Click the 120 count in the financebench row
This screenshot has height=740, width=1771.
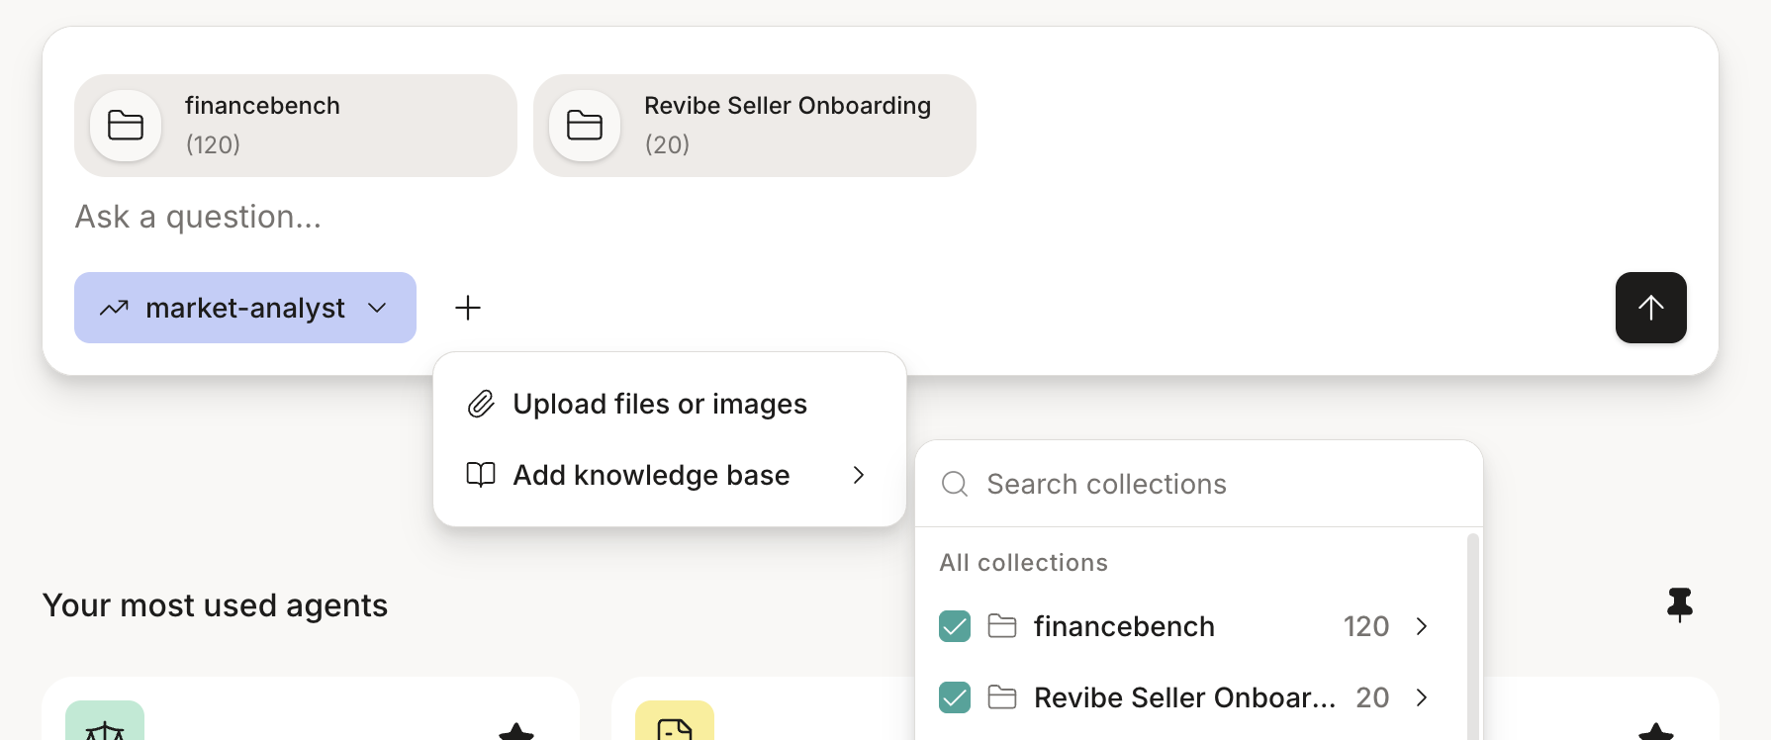1366,626
